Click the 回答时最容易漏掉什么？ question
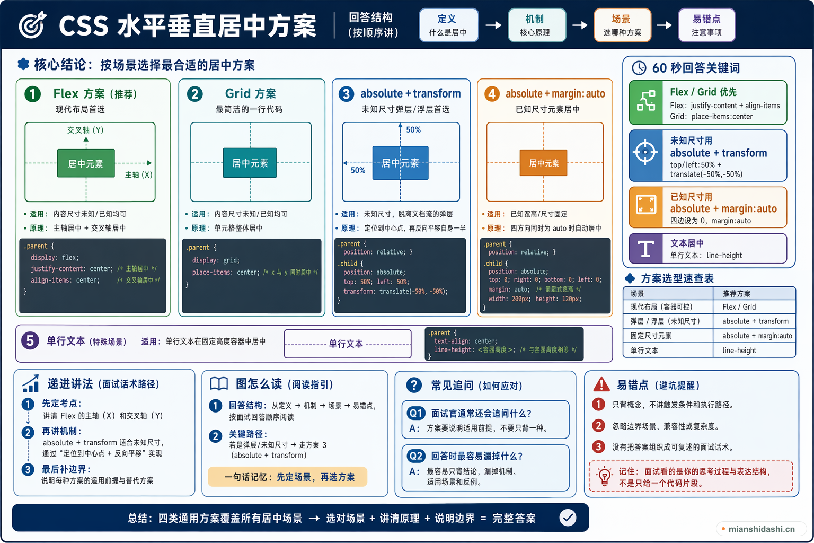Screen dimensions: 814x543 click(x=477, y=456)
